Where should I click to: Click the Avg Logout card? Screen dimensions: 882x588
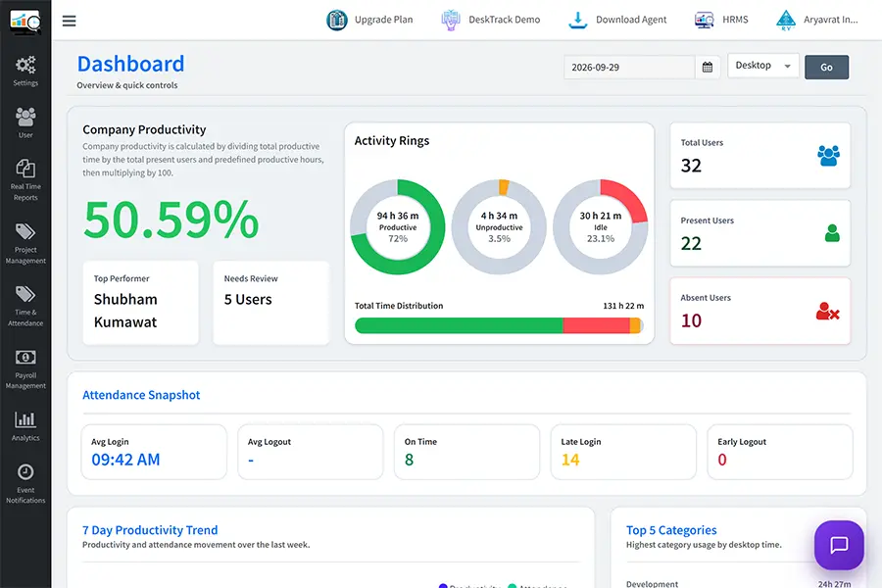311,452
